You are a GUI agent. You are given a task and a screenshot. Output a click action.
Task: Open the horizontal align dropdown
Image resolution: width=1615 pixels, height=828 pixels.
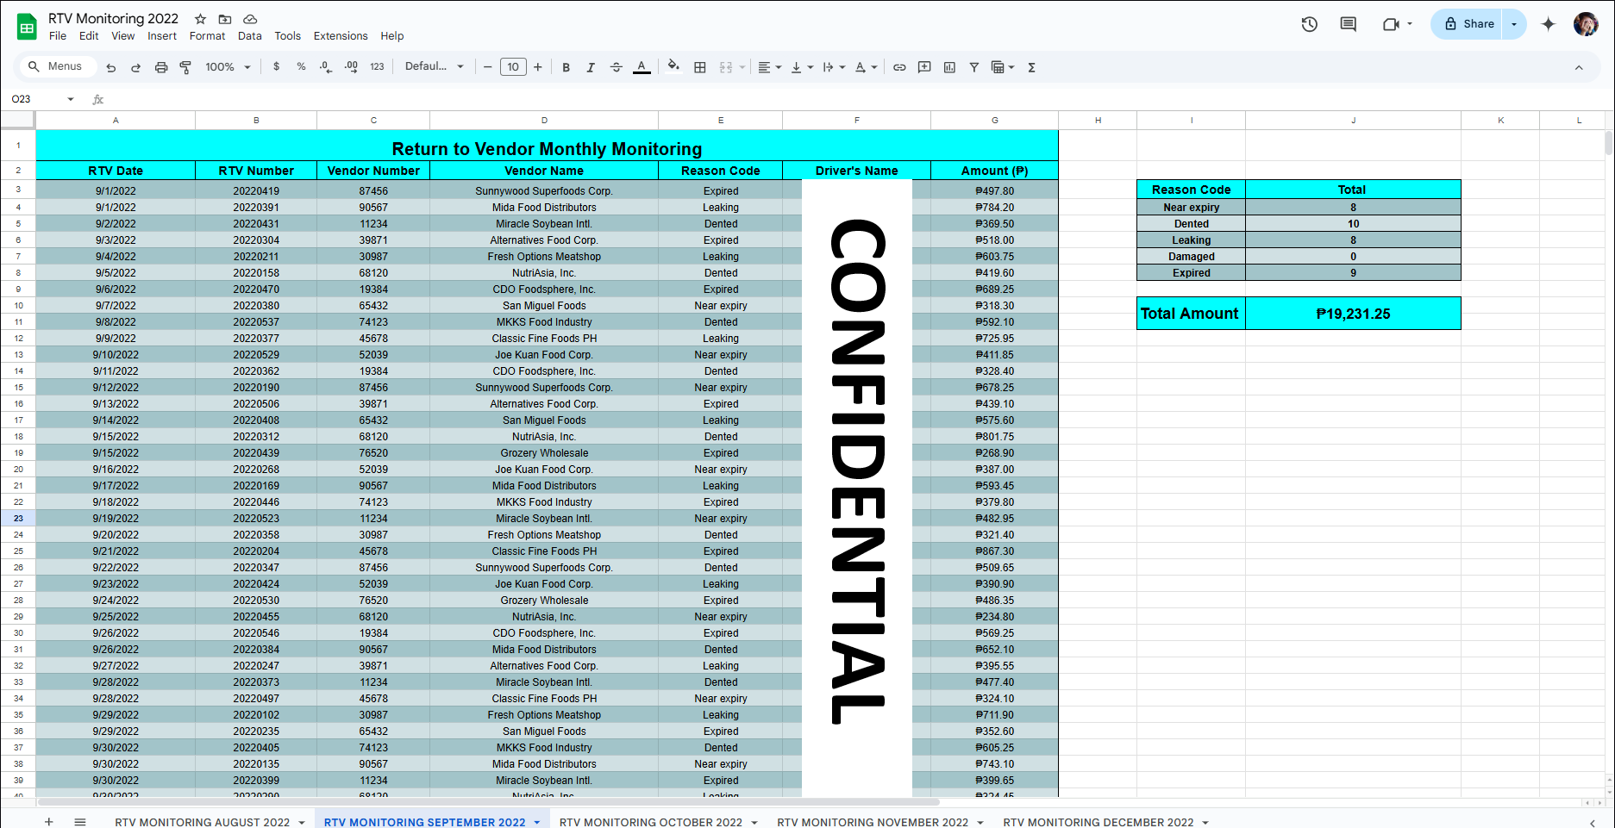pos(769,67)
